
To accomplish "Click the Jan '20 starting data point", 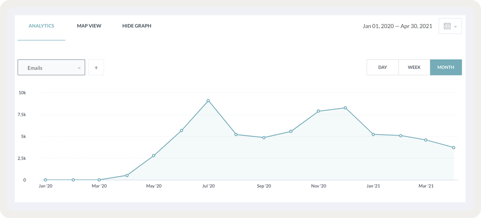I will (45, 180).
